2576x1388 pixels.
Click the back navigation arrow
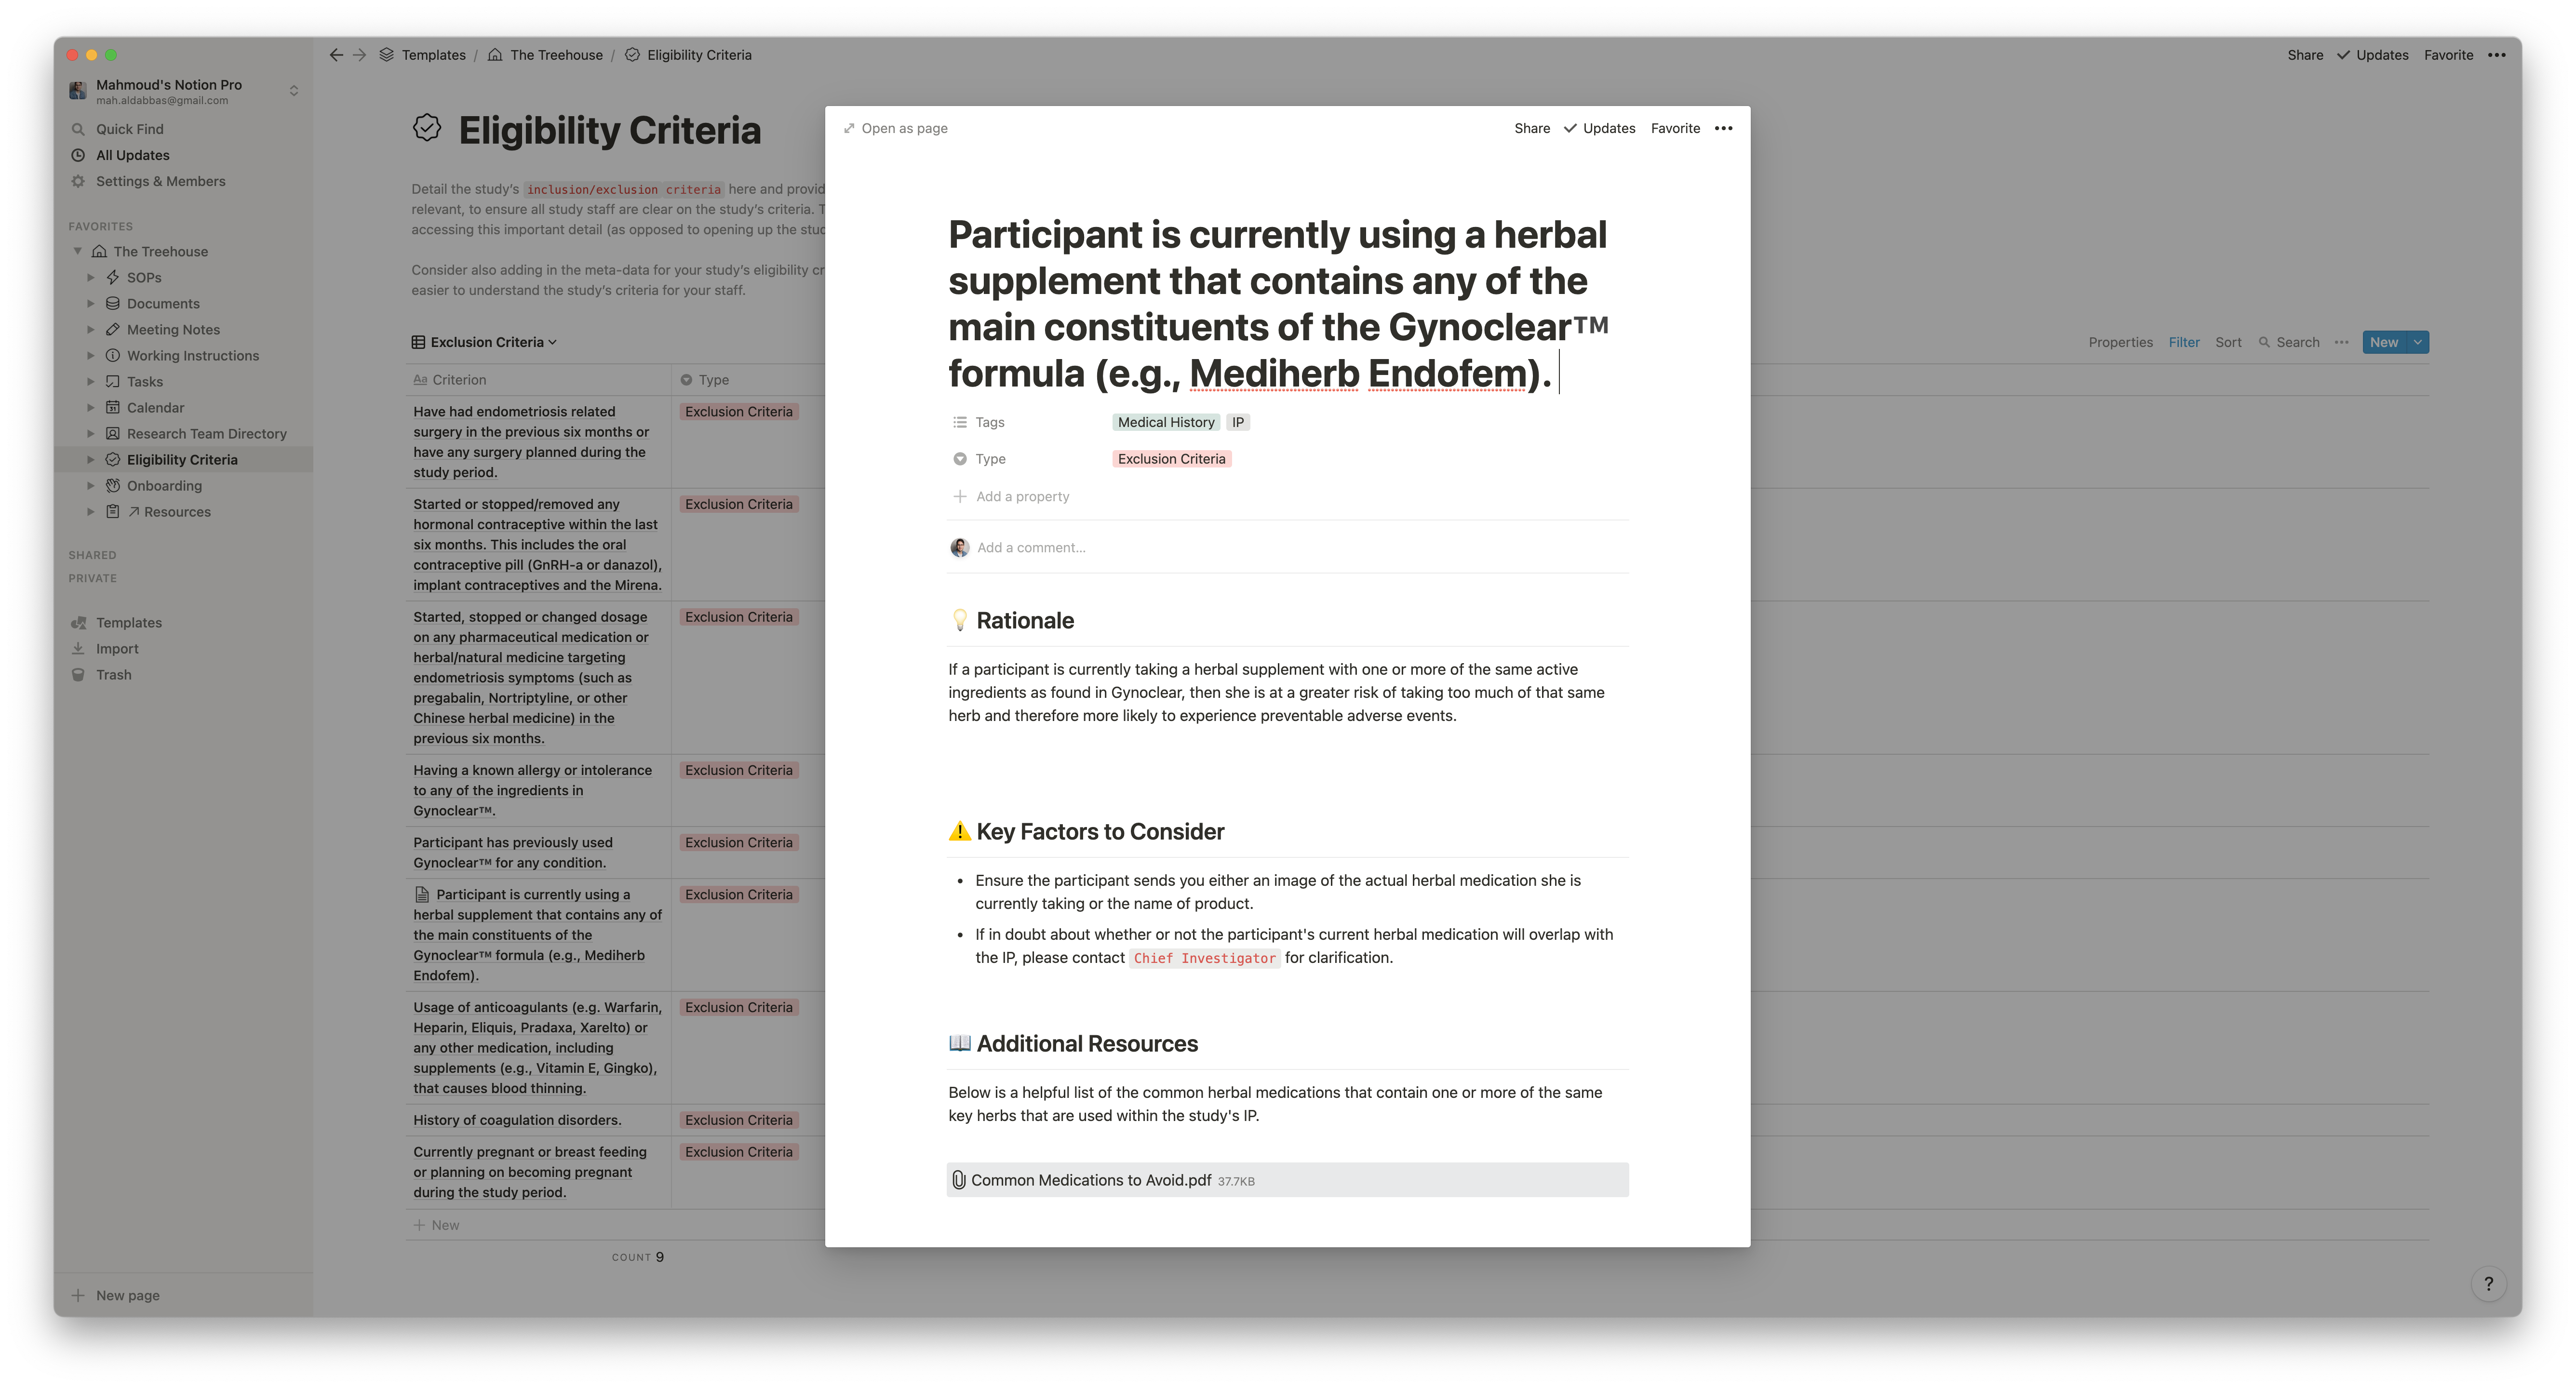336,55
